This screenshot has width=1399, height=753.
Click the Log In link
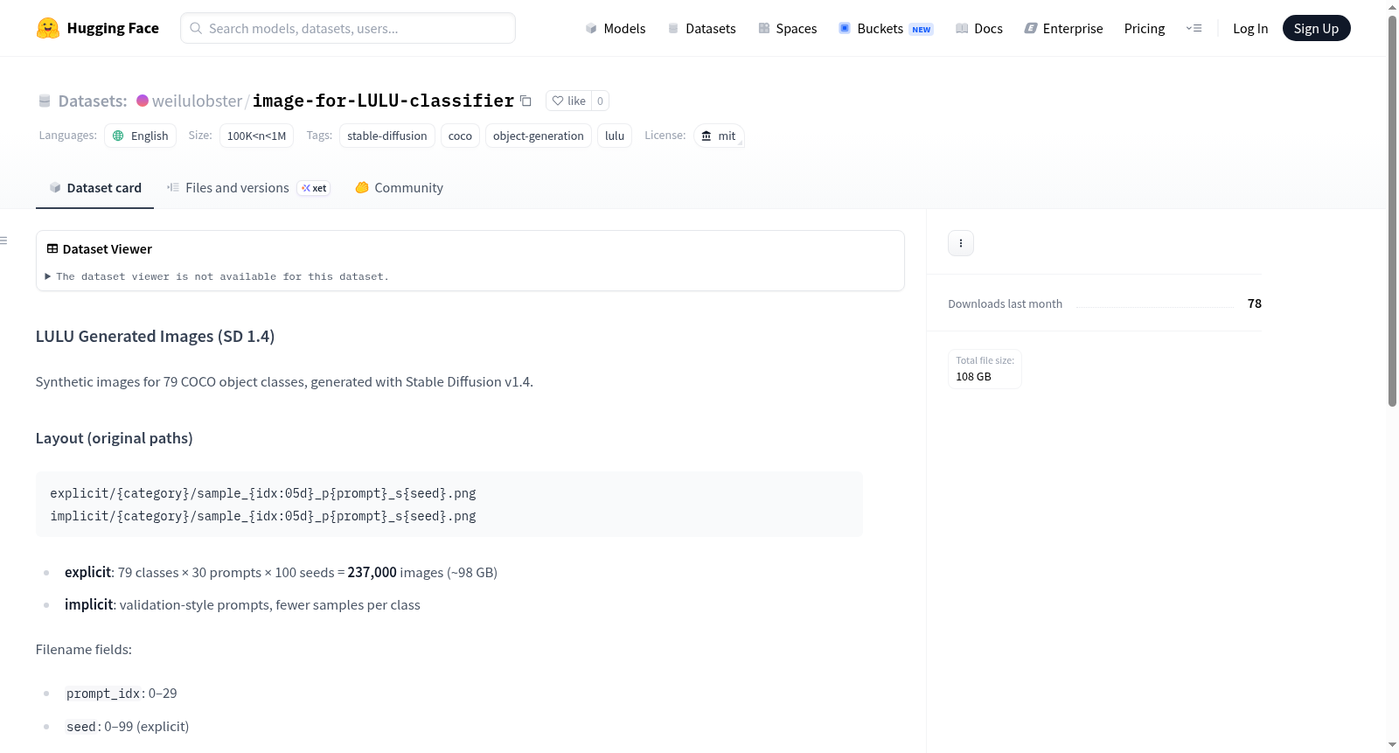(1250, 28)
